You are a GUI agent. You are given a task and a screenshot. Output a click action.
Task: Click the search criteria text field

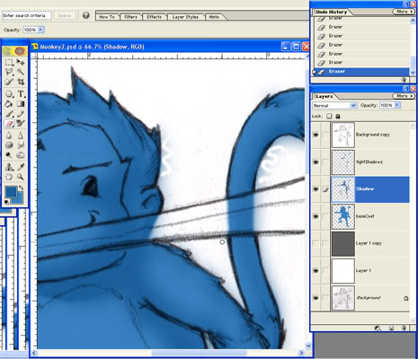click(27, 15)
